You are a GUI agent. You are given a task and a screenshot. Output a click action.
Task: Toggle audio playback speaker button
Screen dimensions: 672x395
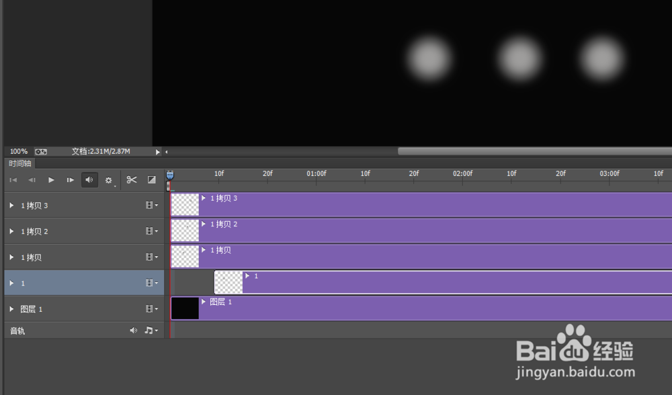pyautogui.click(x=89, y=180)
